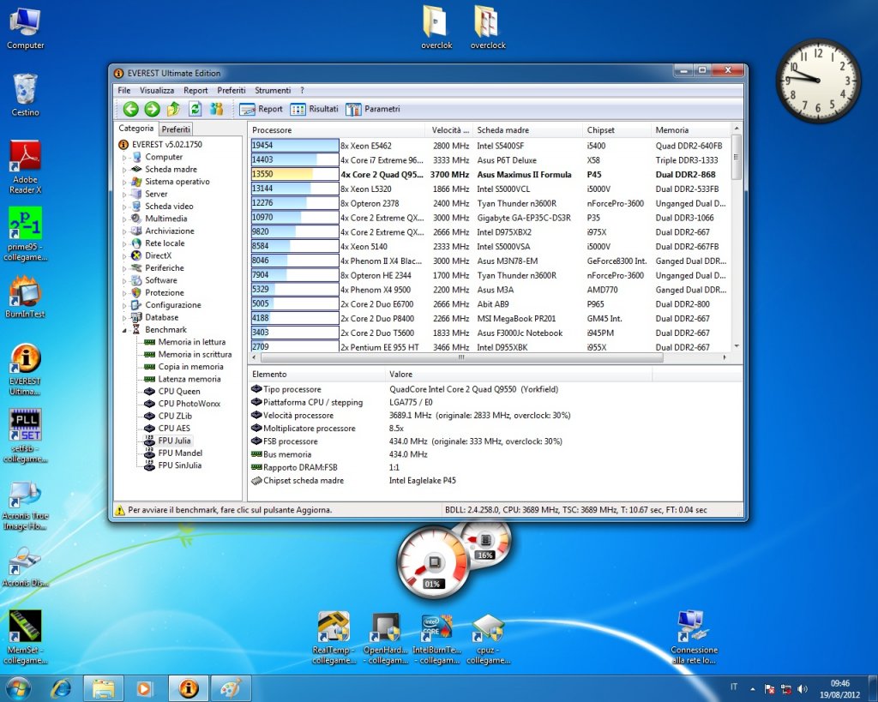878x702 pixels.
Task: Open cpuz desktop shortcut
Action: click(488, 639)
